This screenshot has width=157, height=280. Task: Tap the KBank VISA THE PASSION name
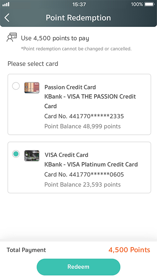click(90, 101)
